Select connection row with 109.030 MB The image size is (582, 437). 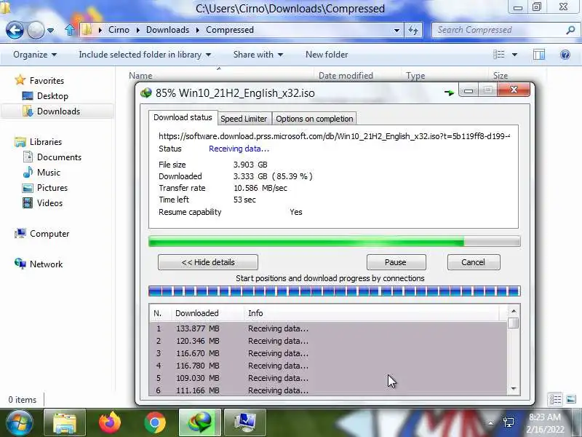[328, 378]
